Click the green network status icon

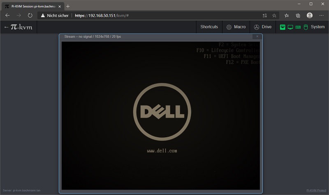tap(283, 27)
